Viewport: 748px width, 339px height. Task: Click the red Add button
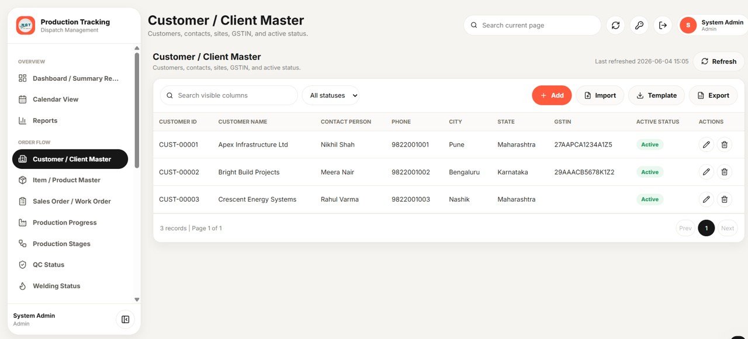click(552, 95)
